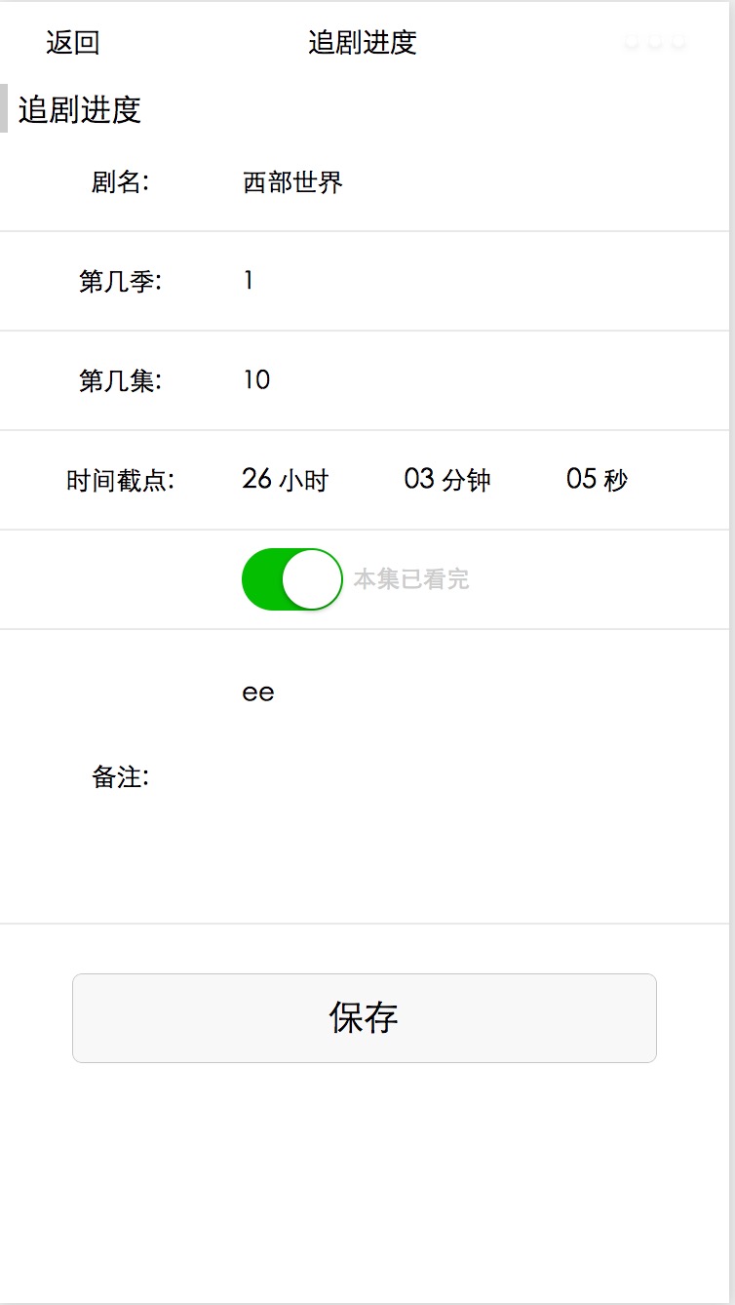The height and width of the screenshot is (1305, 735).
Task: Click the gray marker bar beside section heading
Action: tap(4, 108)
